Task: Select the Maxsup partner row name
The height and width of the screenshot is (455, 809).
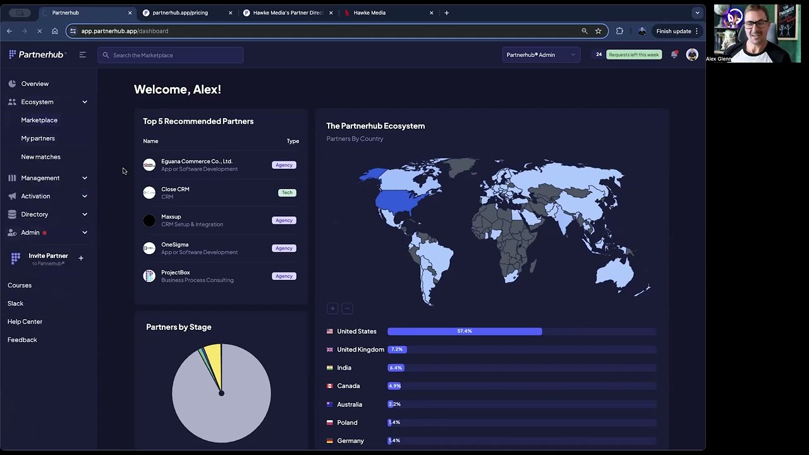Action: click(x=171, y=217)
